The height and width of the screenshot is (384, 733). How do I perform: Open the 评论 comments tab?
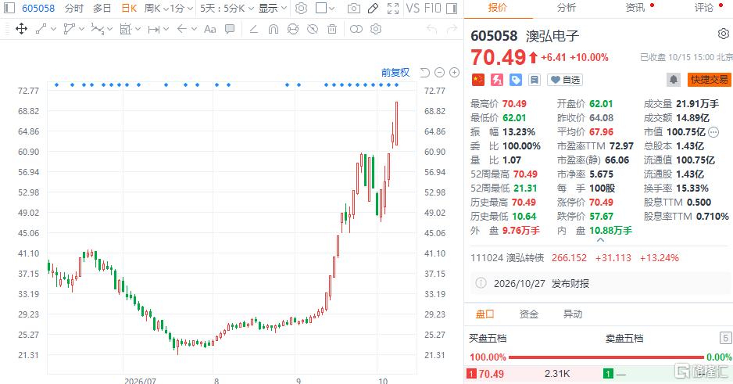pos(704,8)
